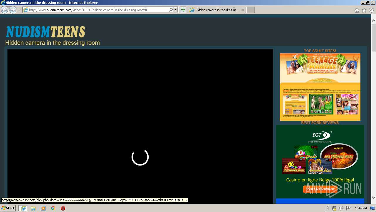Open the Windows Start menu
Screen dimensions: 376x212
[x=8, y=208]
